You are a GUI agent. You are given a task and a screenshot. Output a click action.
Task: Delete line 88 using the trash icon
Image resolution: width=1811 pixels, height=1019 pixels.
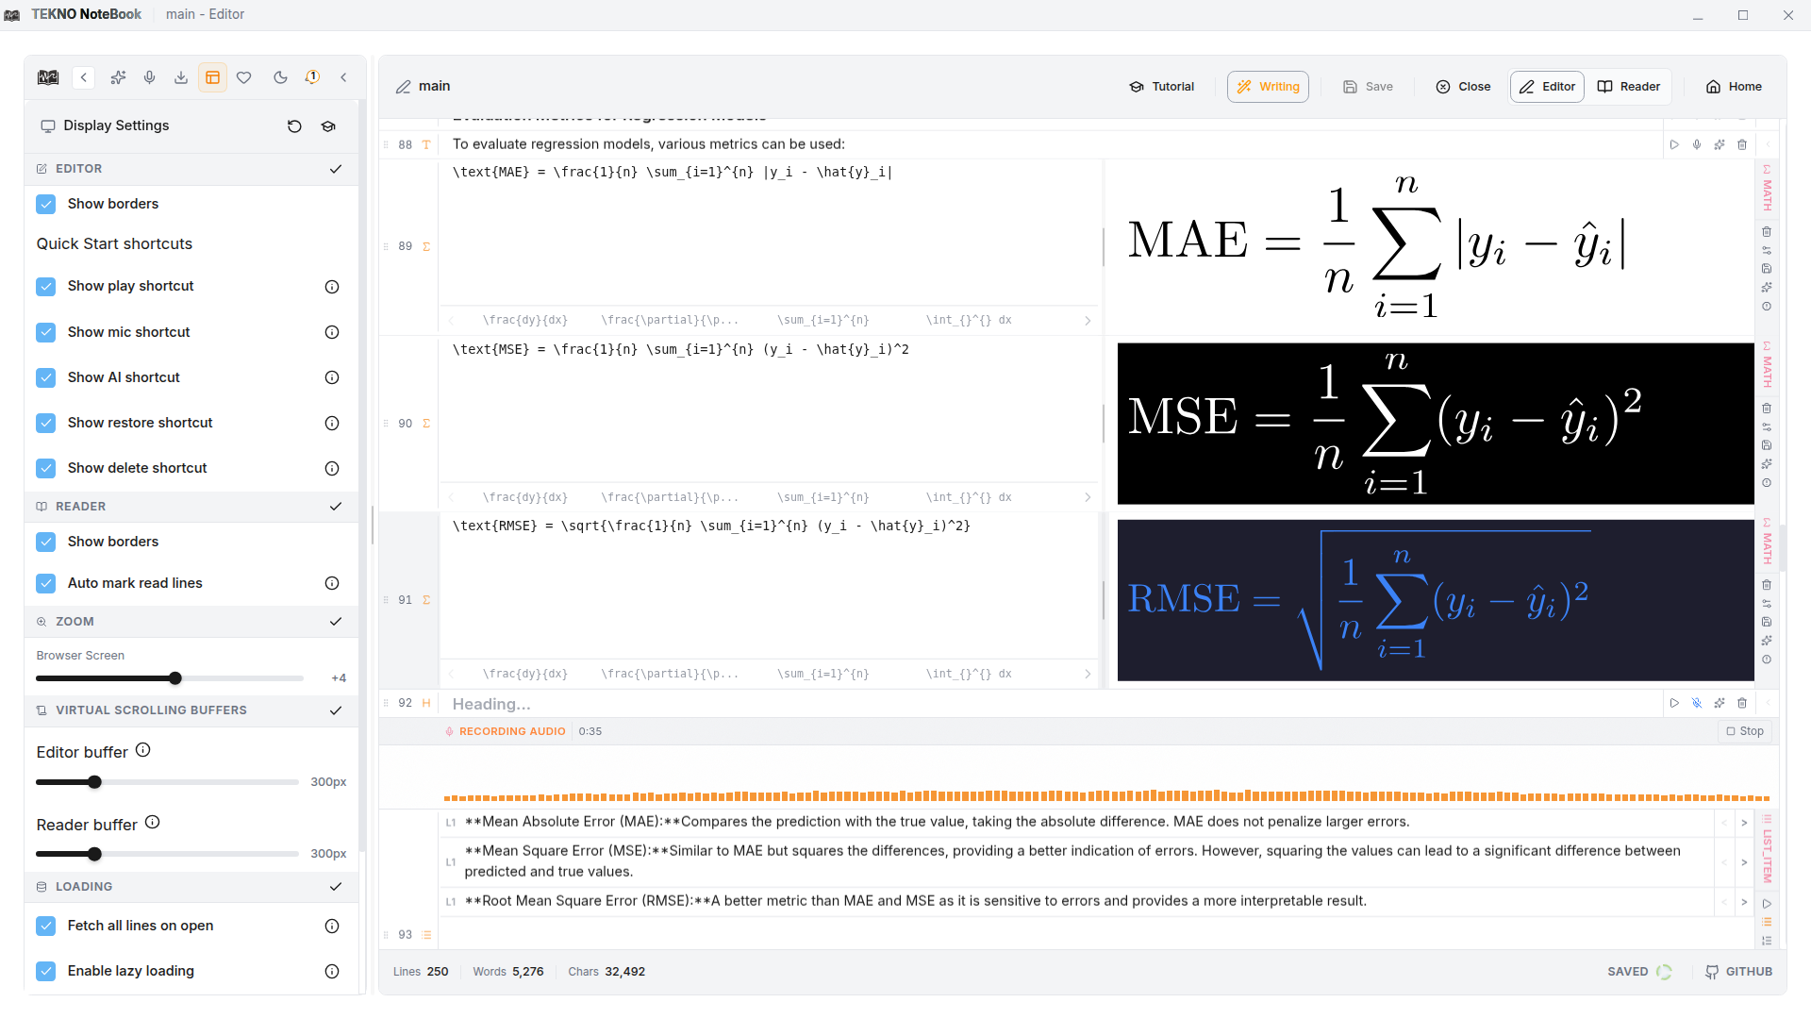coord(1742,144)
